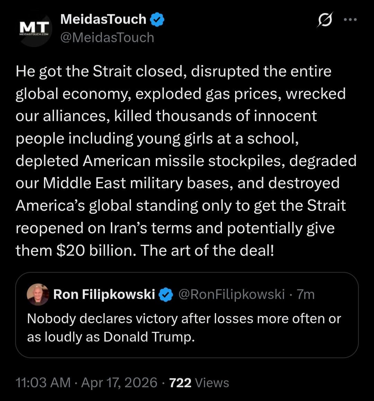The image size is (374, 401).
Task: Click the Views label
Action: (212, 383)
